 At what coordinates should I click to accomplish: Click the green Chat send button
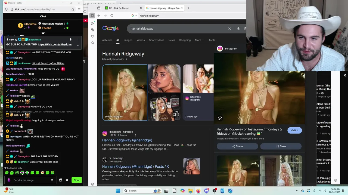coord(77,180)
